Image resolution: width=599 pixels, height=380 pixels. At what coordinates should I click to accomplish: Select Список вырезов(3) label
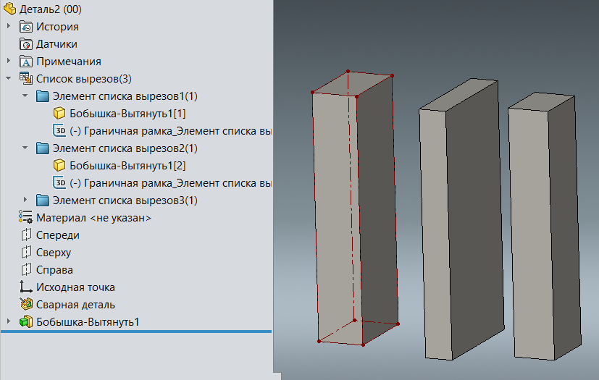point(84,79)
